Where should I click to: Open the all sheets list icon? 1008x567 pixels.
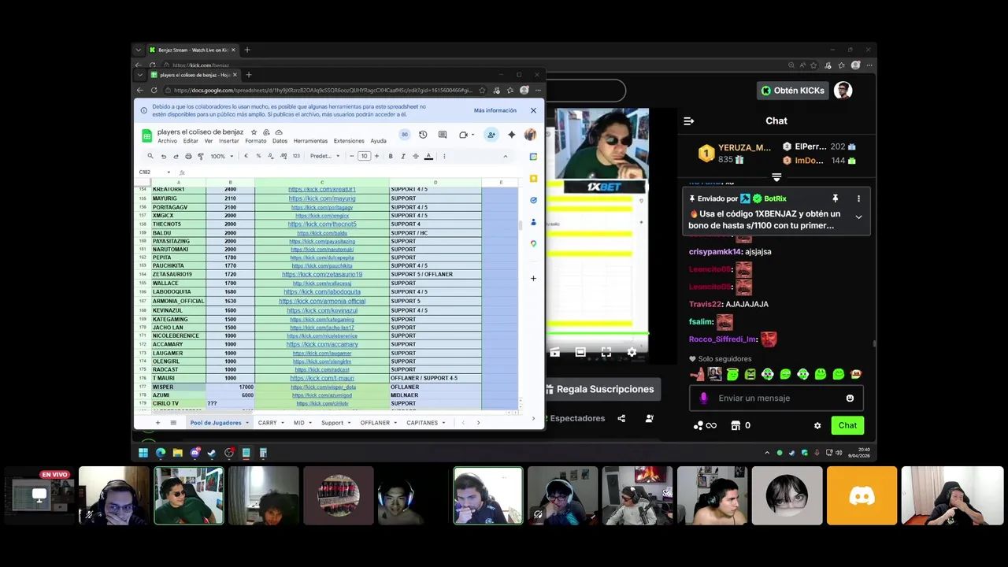(173, 423)
